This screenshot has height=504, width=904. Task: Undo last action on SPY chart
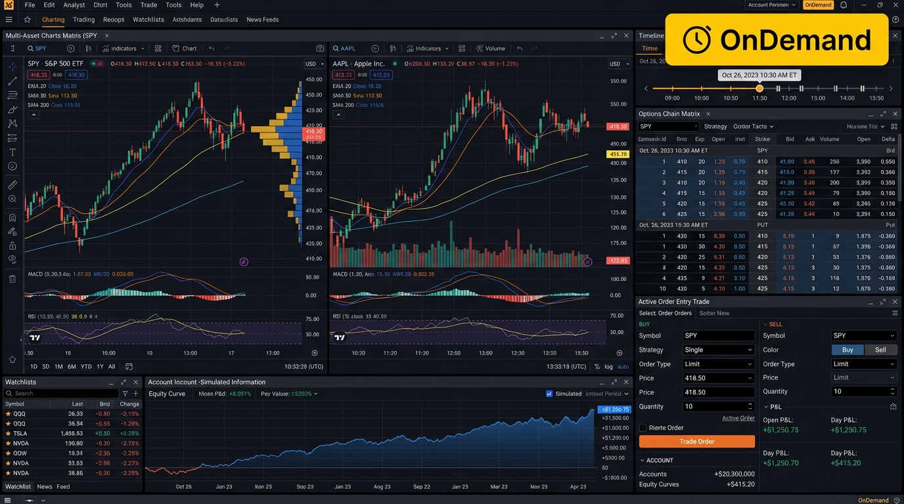pos(212,49)
